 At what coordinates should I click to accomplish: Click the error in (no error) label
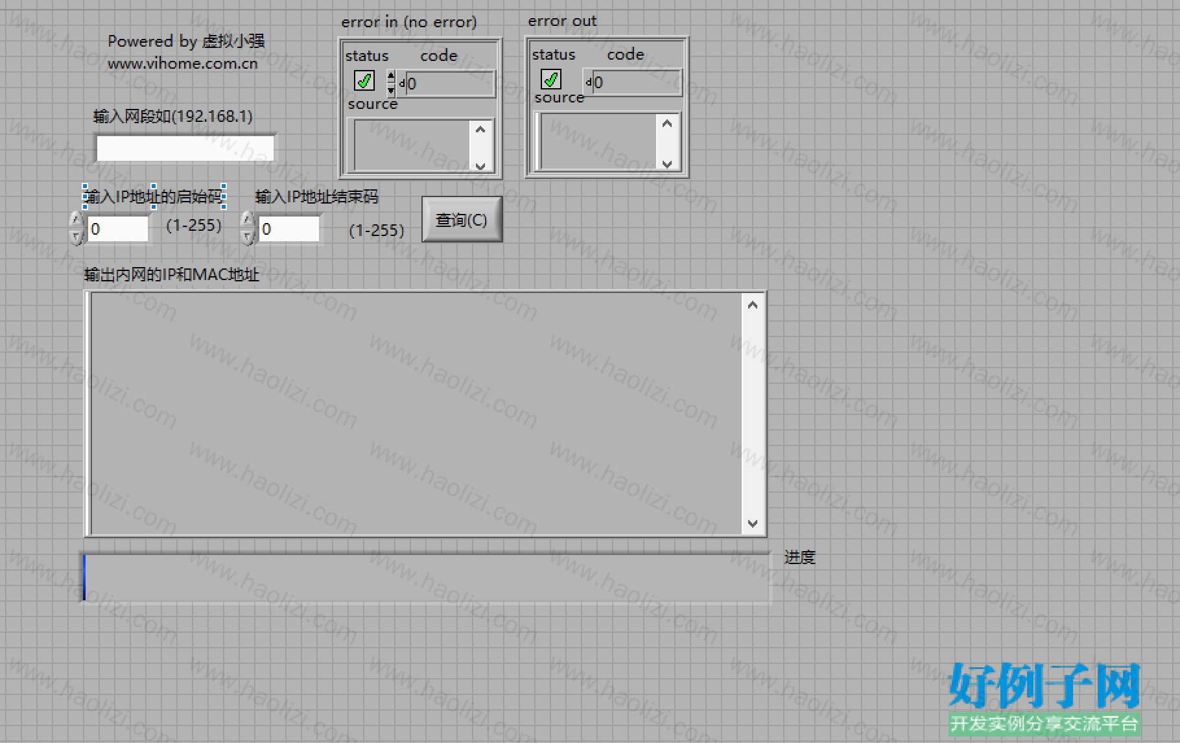click(x=409, y=22)
